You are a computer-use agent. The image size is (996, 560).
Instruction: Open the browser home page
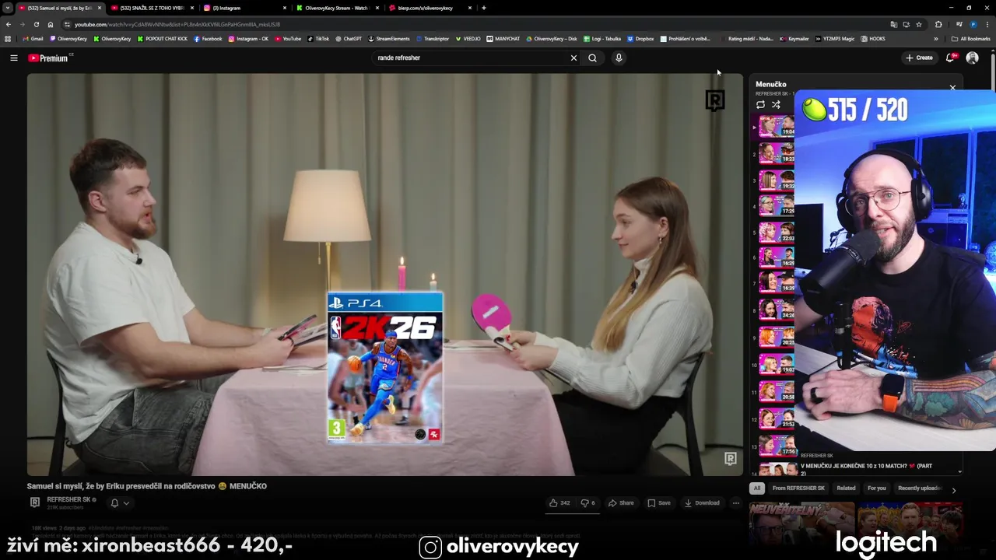tap(51, 24)
